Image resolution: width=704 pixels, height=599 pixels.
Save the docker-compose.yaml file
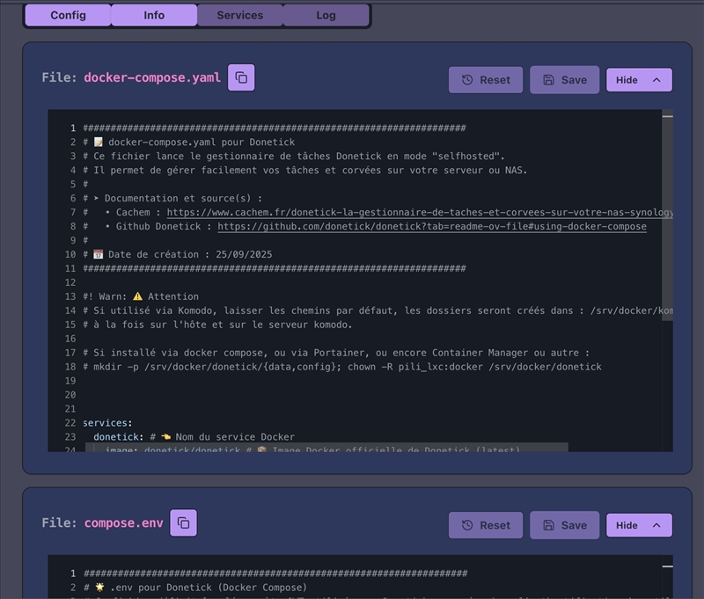point(564,80)
